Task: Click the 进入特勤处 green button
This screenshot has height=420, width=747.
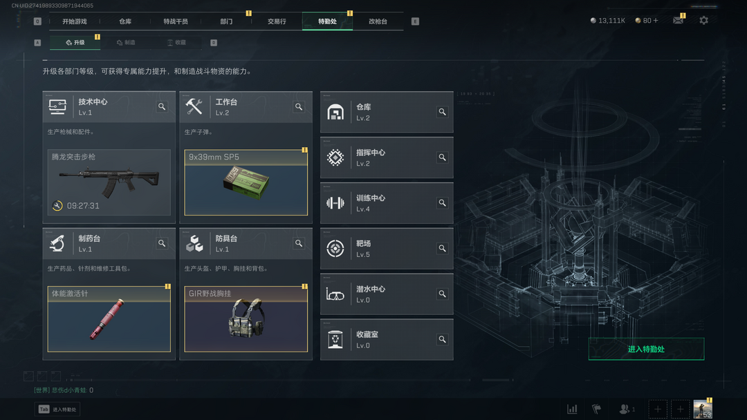Action: point(646,349)
